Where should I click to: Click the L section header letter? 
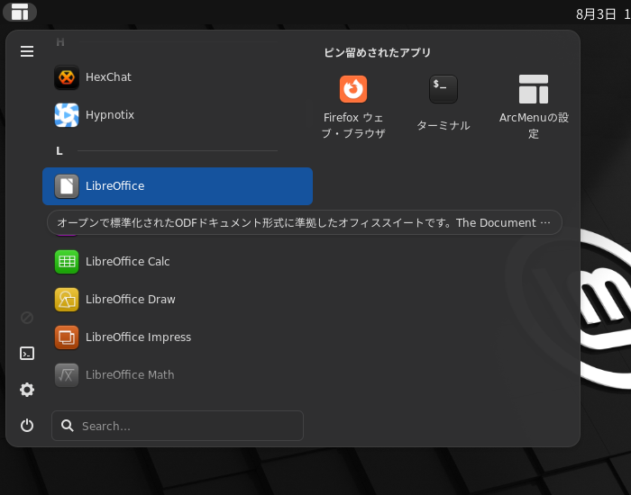(59, 151)
